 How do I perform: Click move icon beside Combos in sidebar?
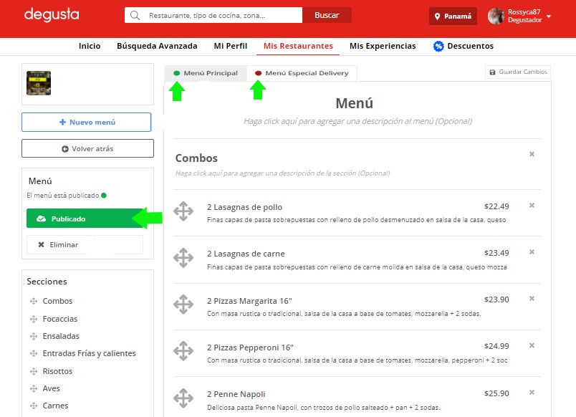(x=34, y=301)
